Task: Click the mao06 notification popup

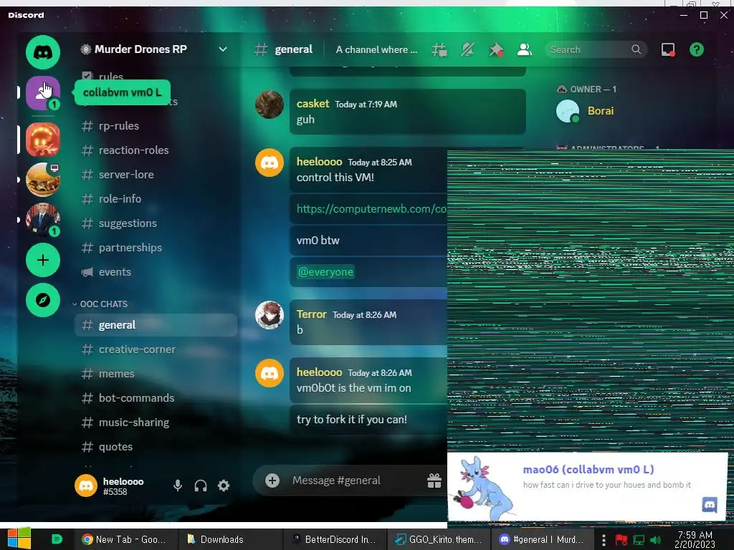Action: (x=588, y=486)
